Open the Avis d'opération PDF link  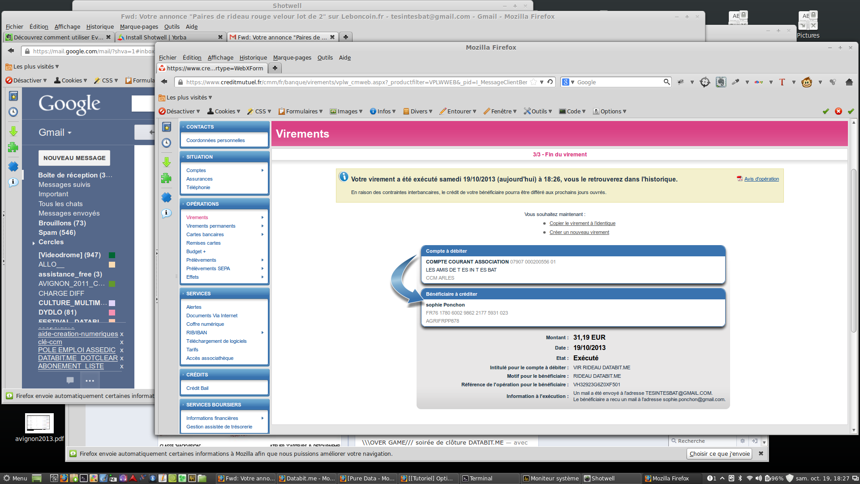point(761,179)
